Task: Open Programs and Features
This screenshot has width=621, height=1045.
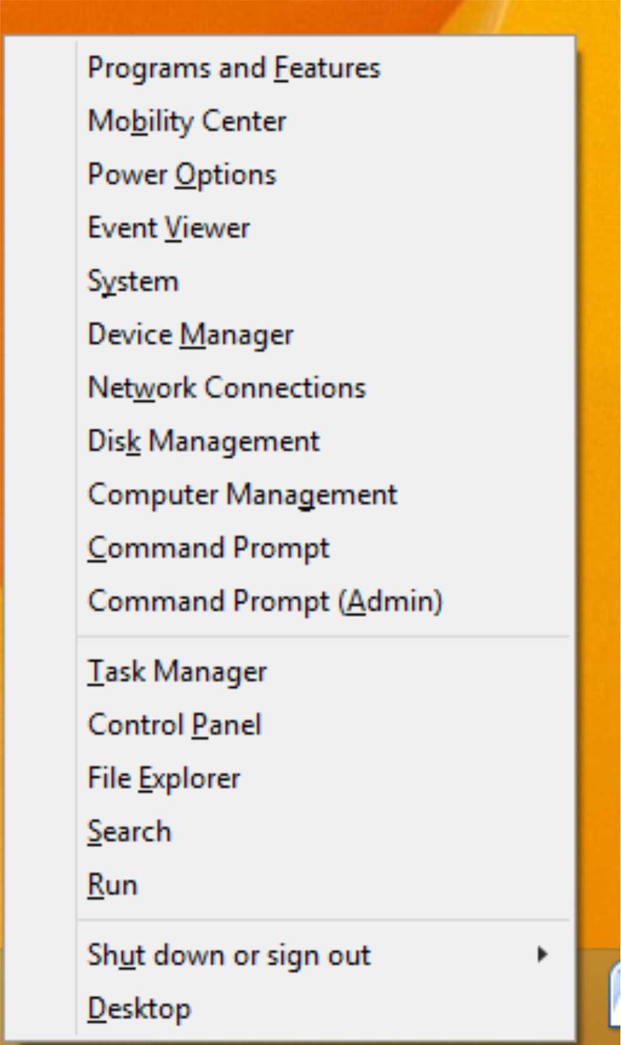Action: point(234,68)
